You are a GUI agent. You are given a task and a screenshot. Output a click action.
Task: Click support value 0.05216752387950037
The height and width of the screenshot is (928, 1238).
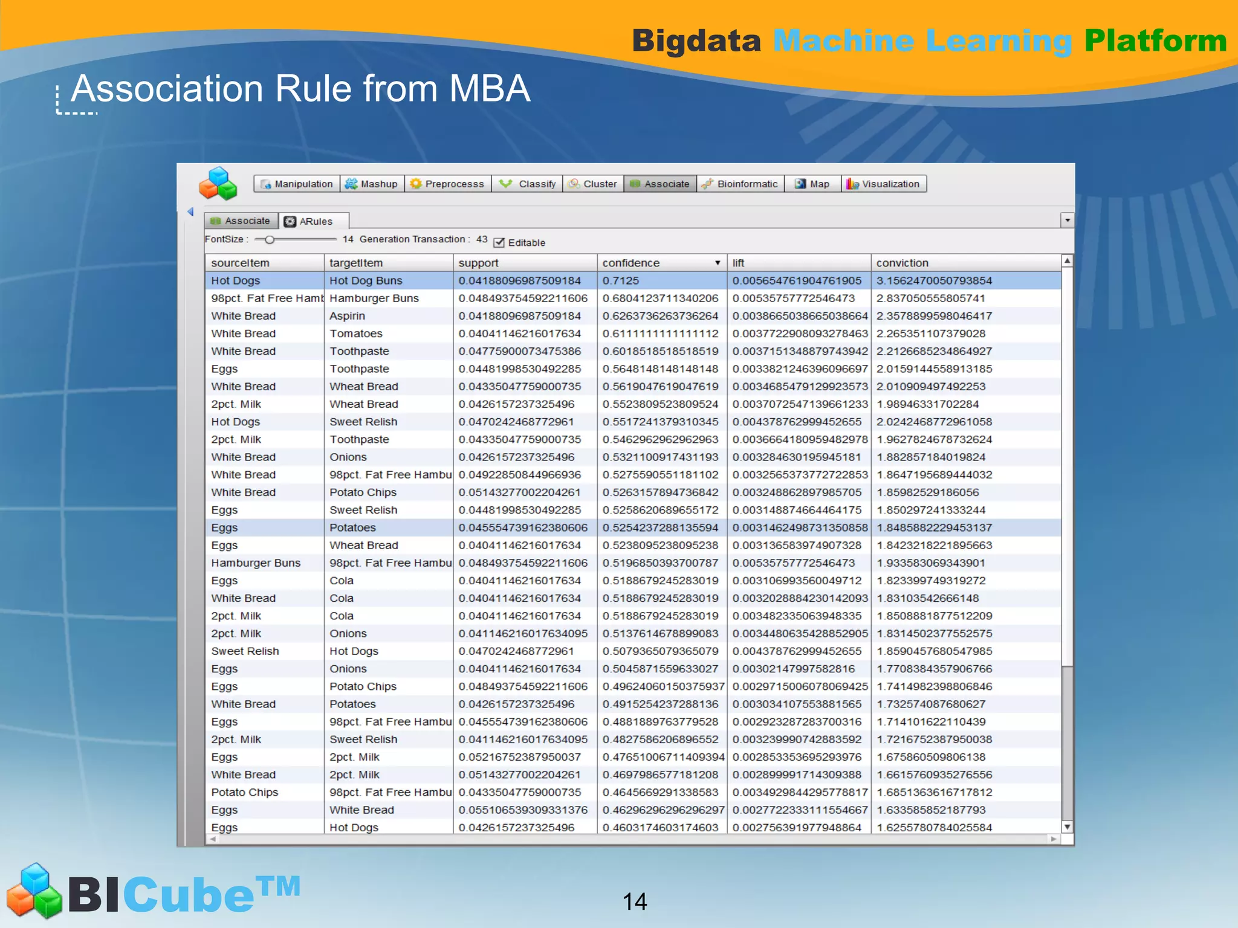point(525,757)
